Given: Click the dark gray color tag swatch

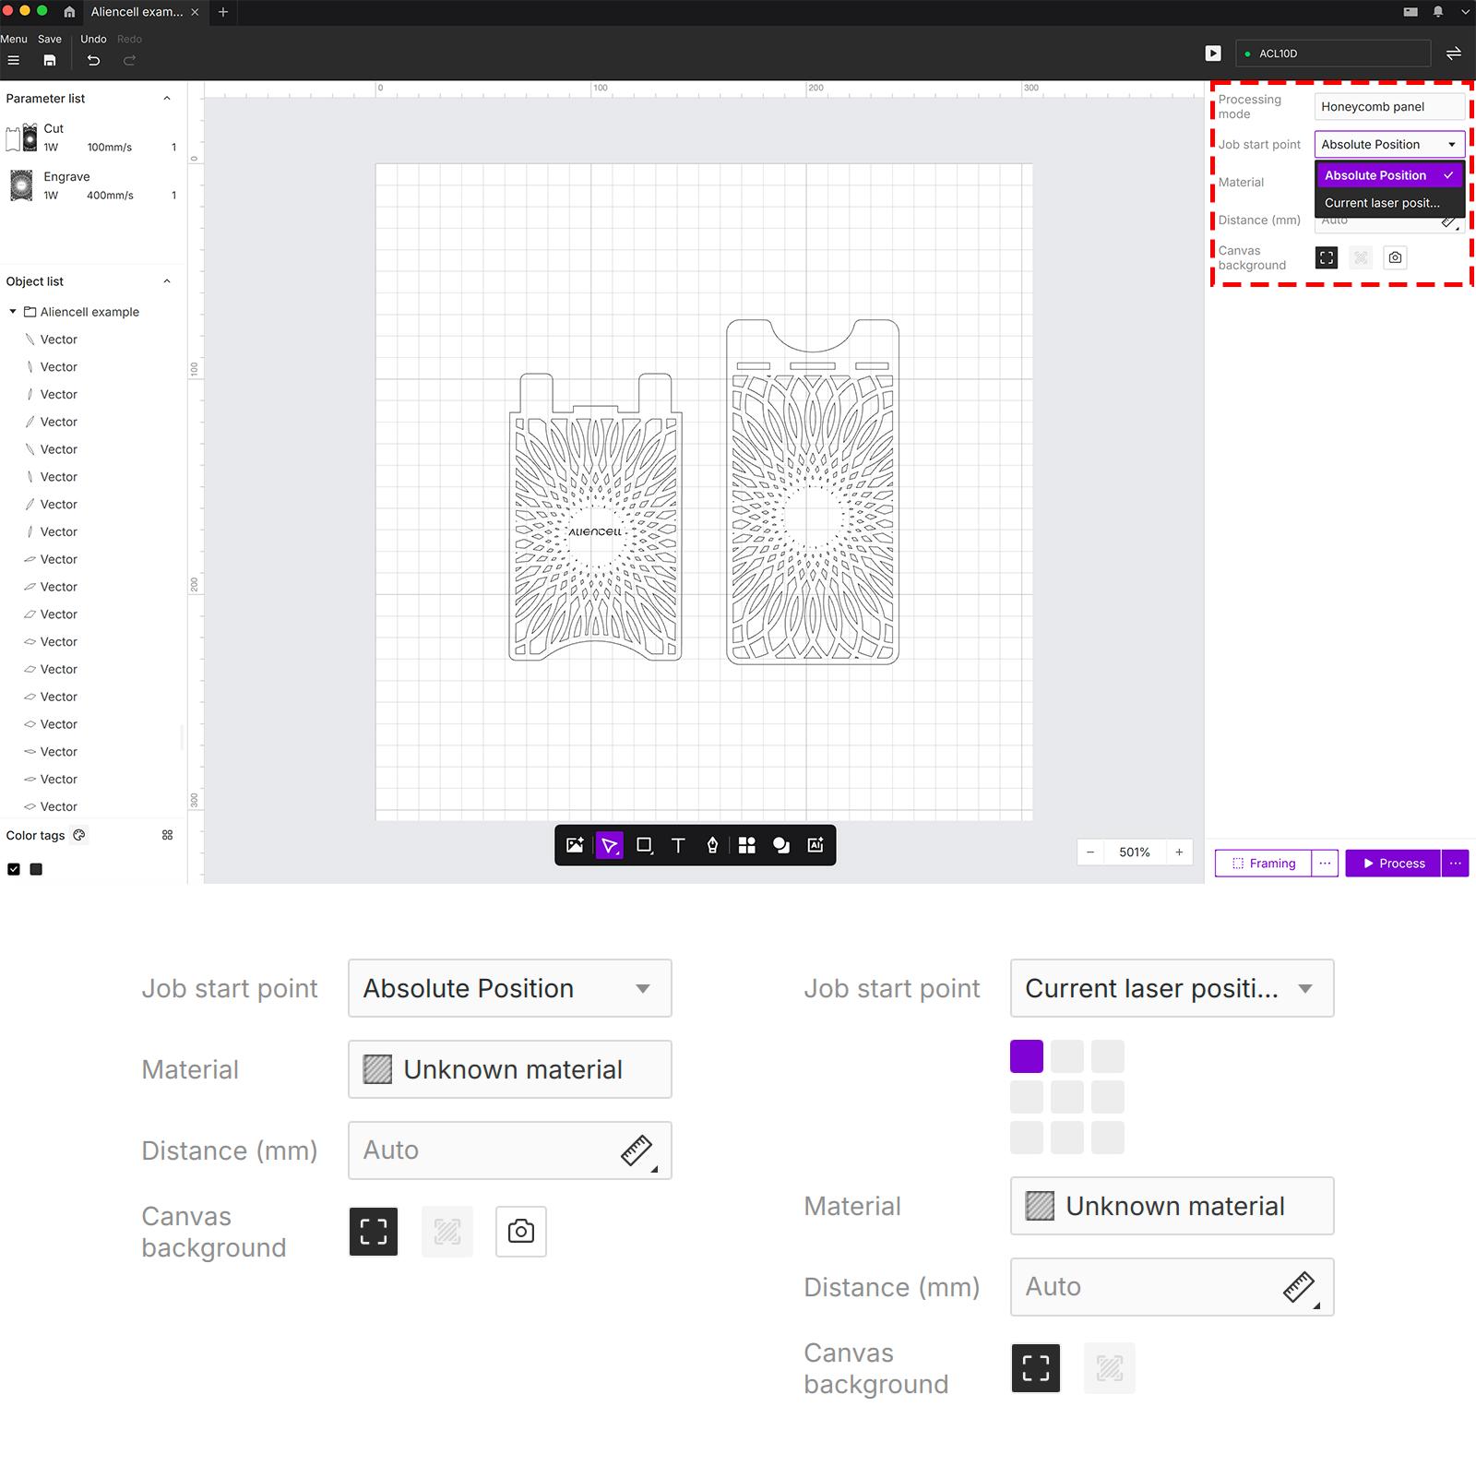Looking at the screenshot, I should click(36, 869).
